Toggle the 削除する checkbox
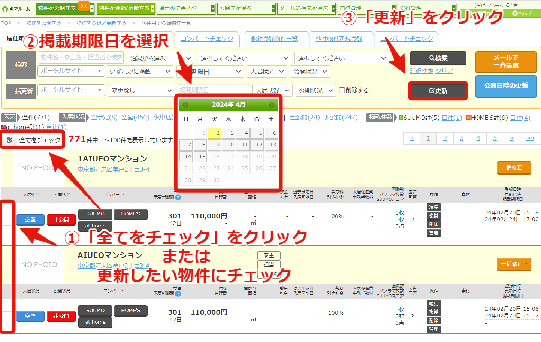The image size is (541, 342). pos(342,90)
